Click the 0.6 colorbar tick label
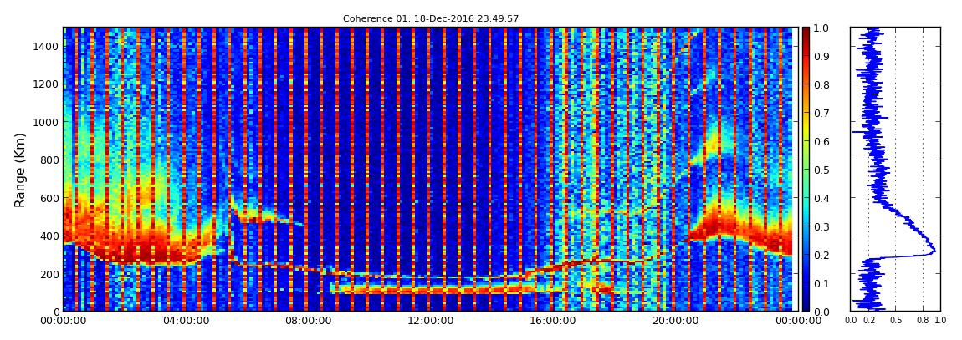Screen dimensions: 962x340 pos(823,141)
